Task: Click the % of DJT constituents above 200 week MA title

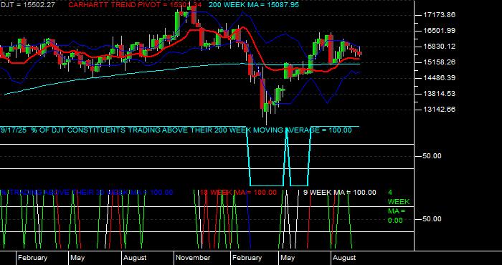Action: pyautogui.click(x=176, y=130)
